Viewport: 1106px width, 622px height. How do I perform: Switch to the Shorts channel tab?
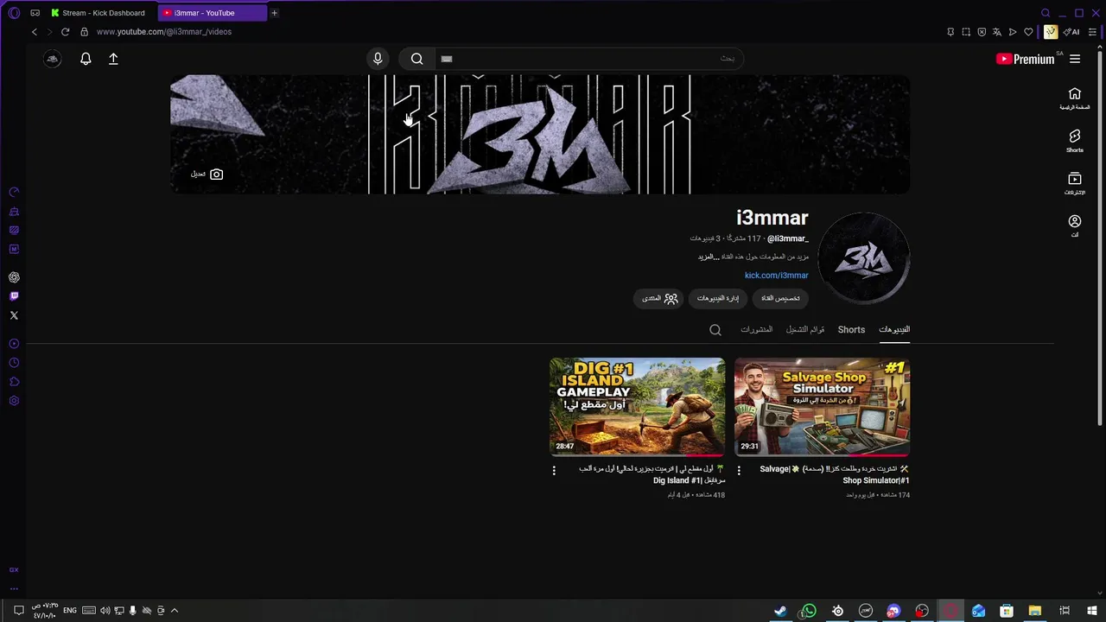pos(851,330)
